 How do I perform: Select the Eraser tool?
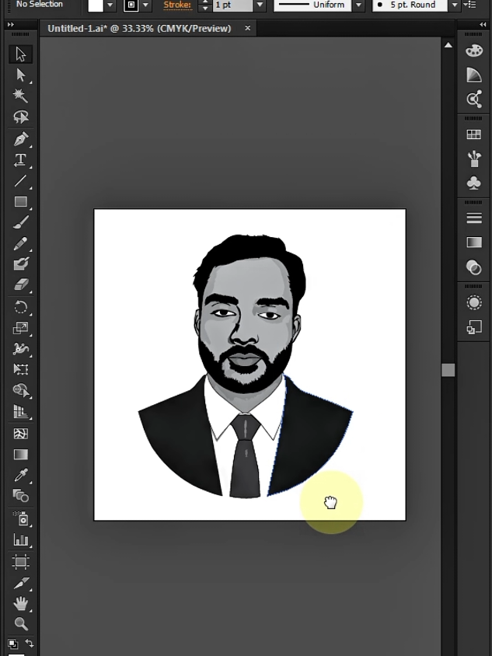tap(20, 285)
